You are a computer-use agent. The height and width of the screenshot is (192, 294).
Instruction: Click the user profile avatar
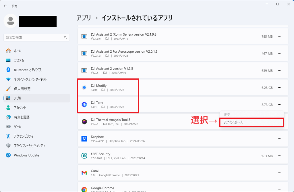tap(11, 21)
